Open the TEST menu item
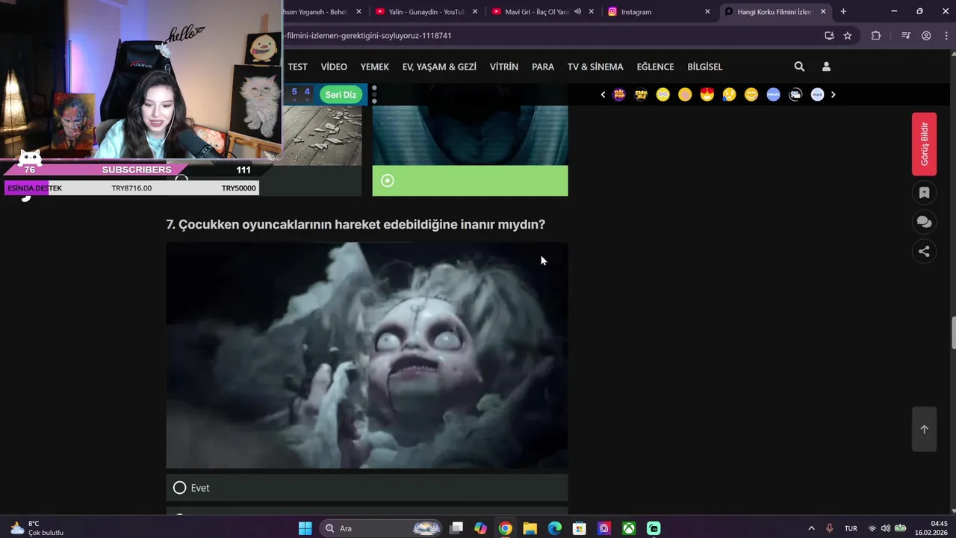 [298, 67]
